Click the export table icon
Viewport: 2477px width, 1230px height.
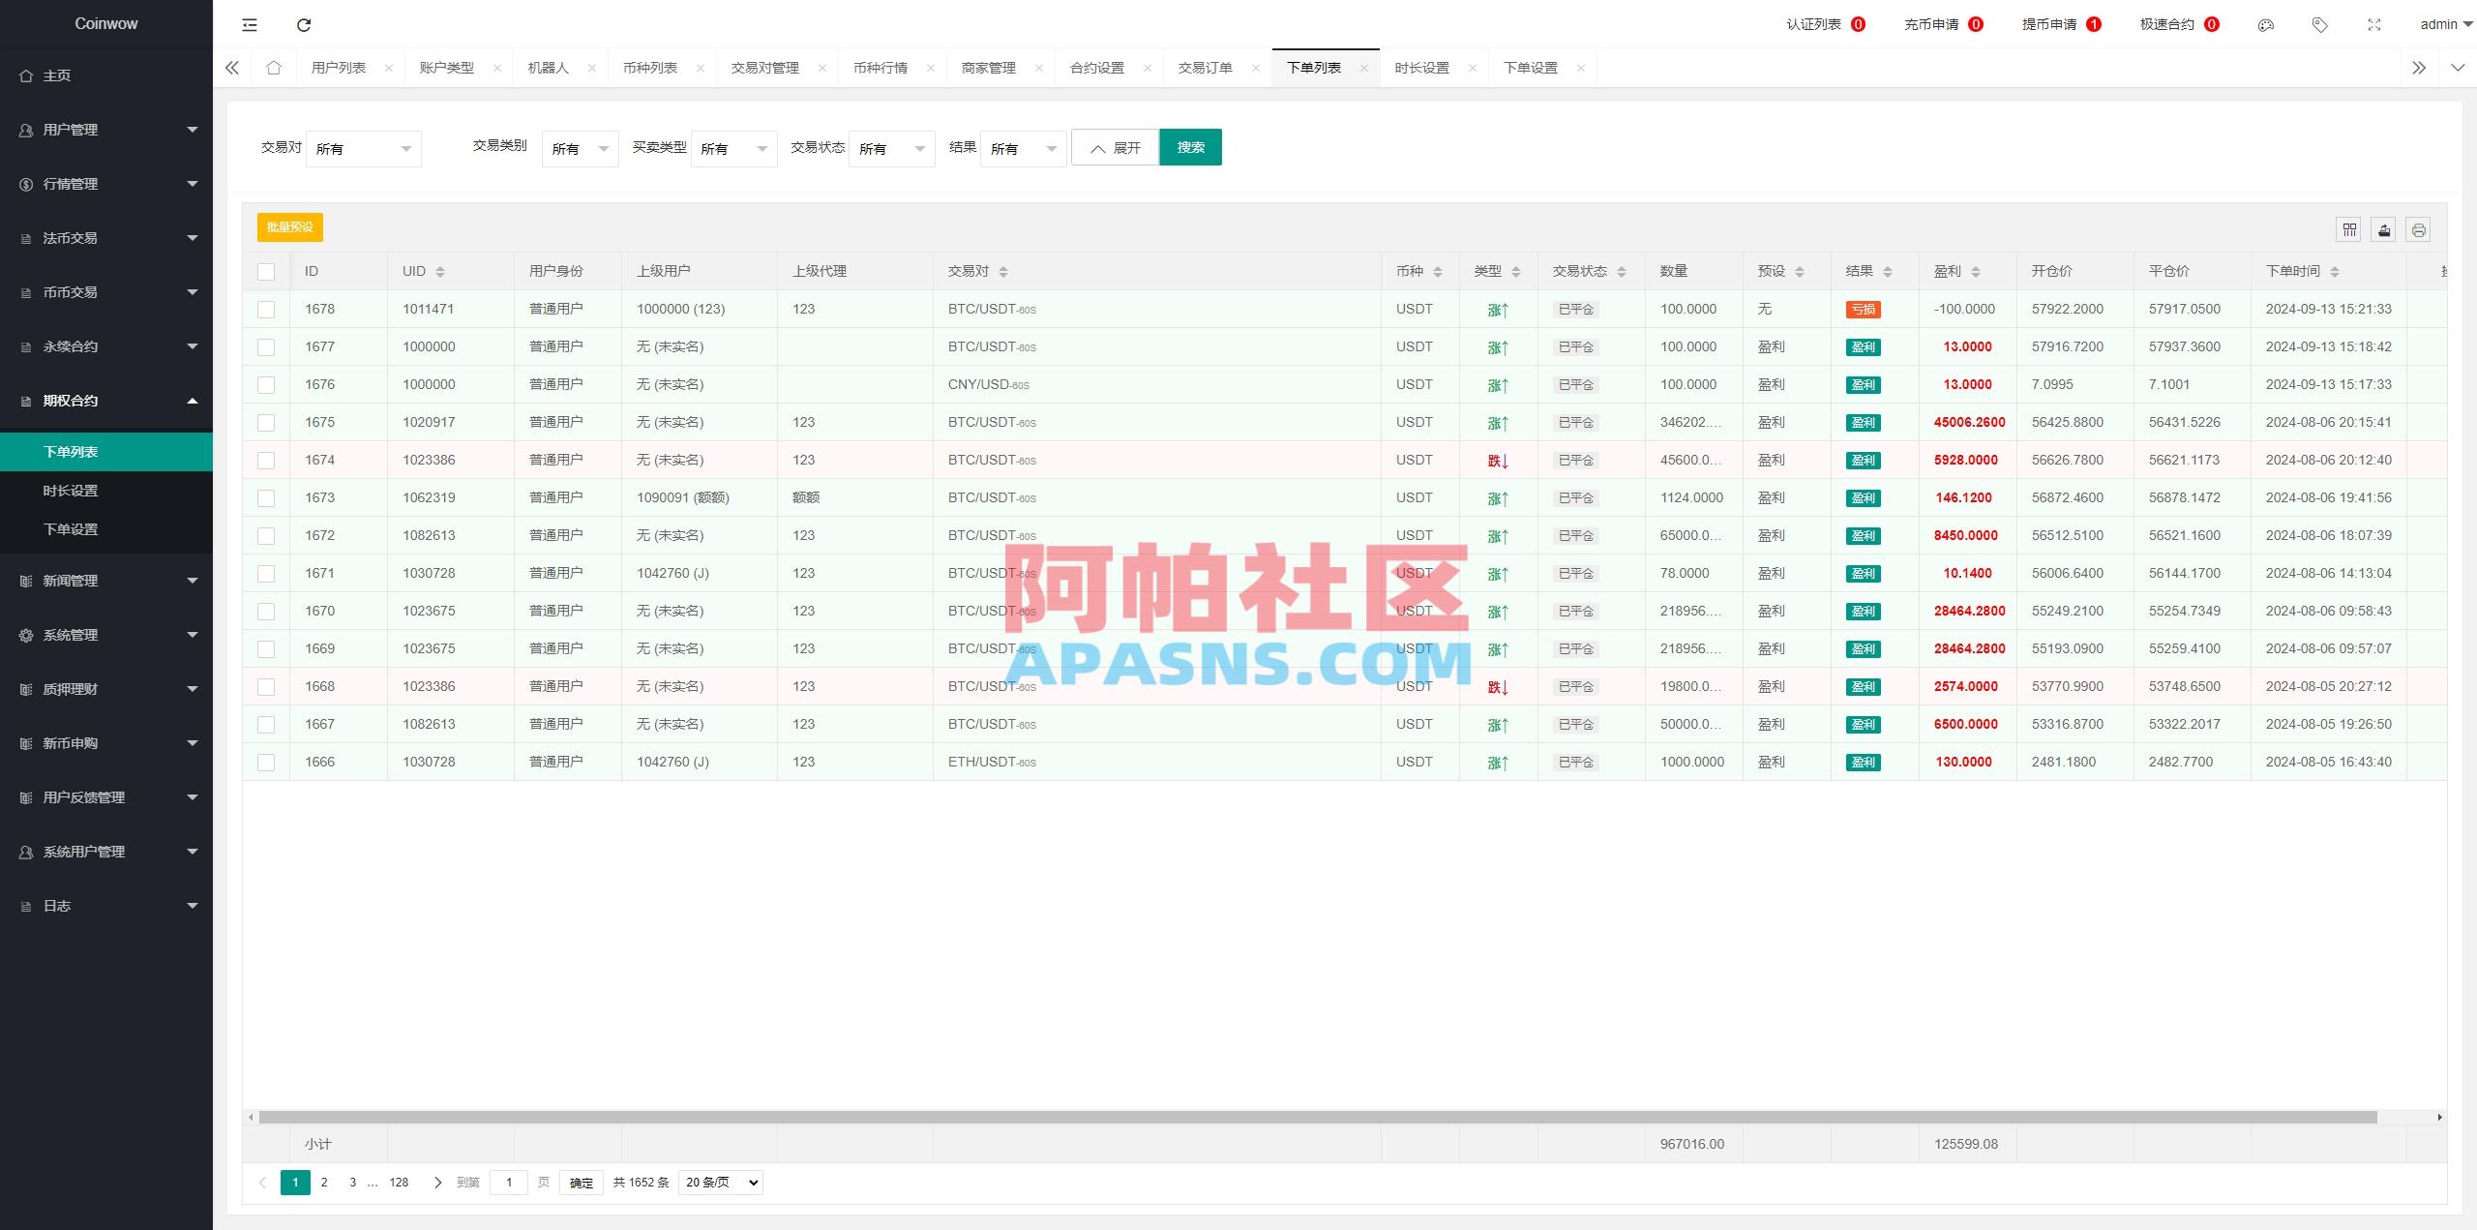[x=2384, y=229]
